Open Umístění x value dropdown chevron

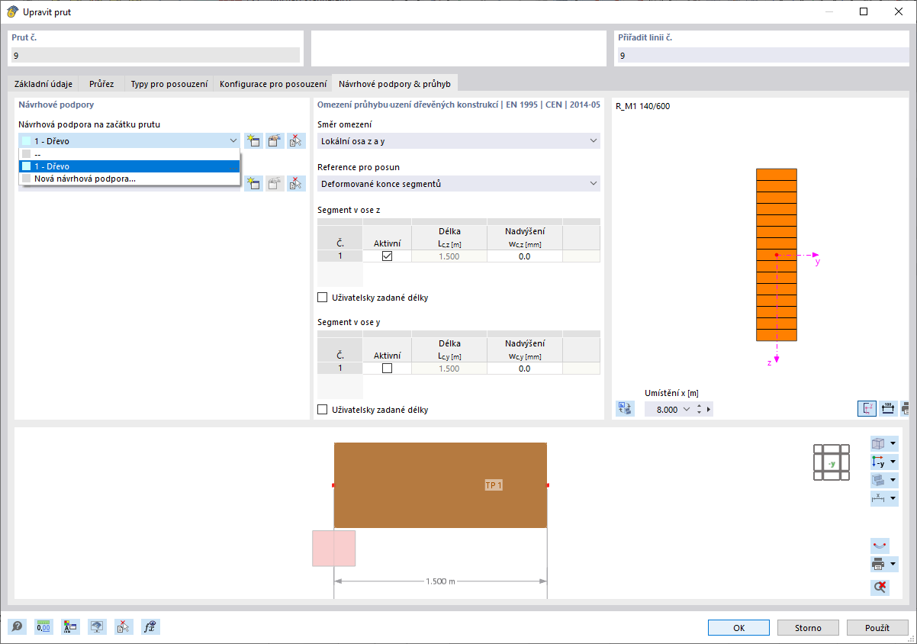pyautogui.click(x=686, y=410)
